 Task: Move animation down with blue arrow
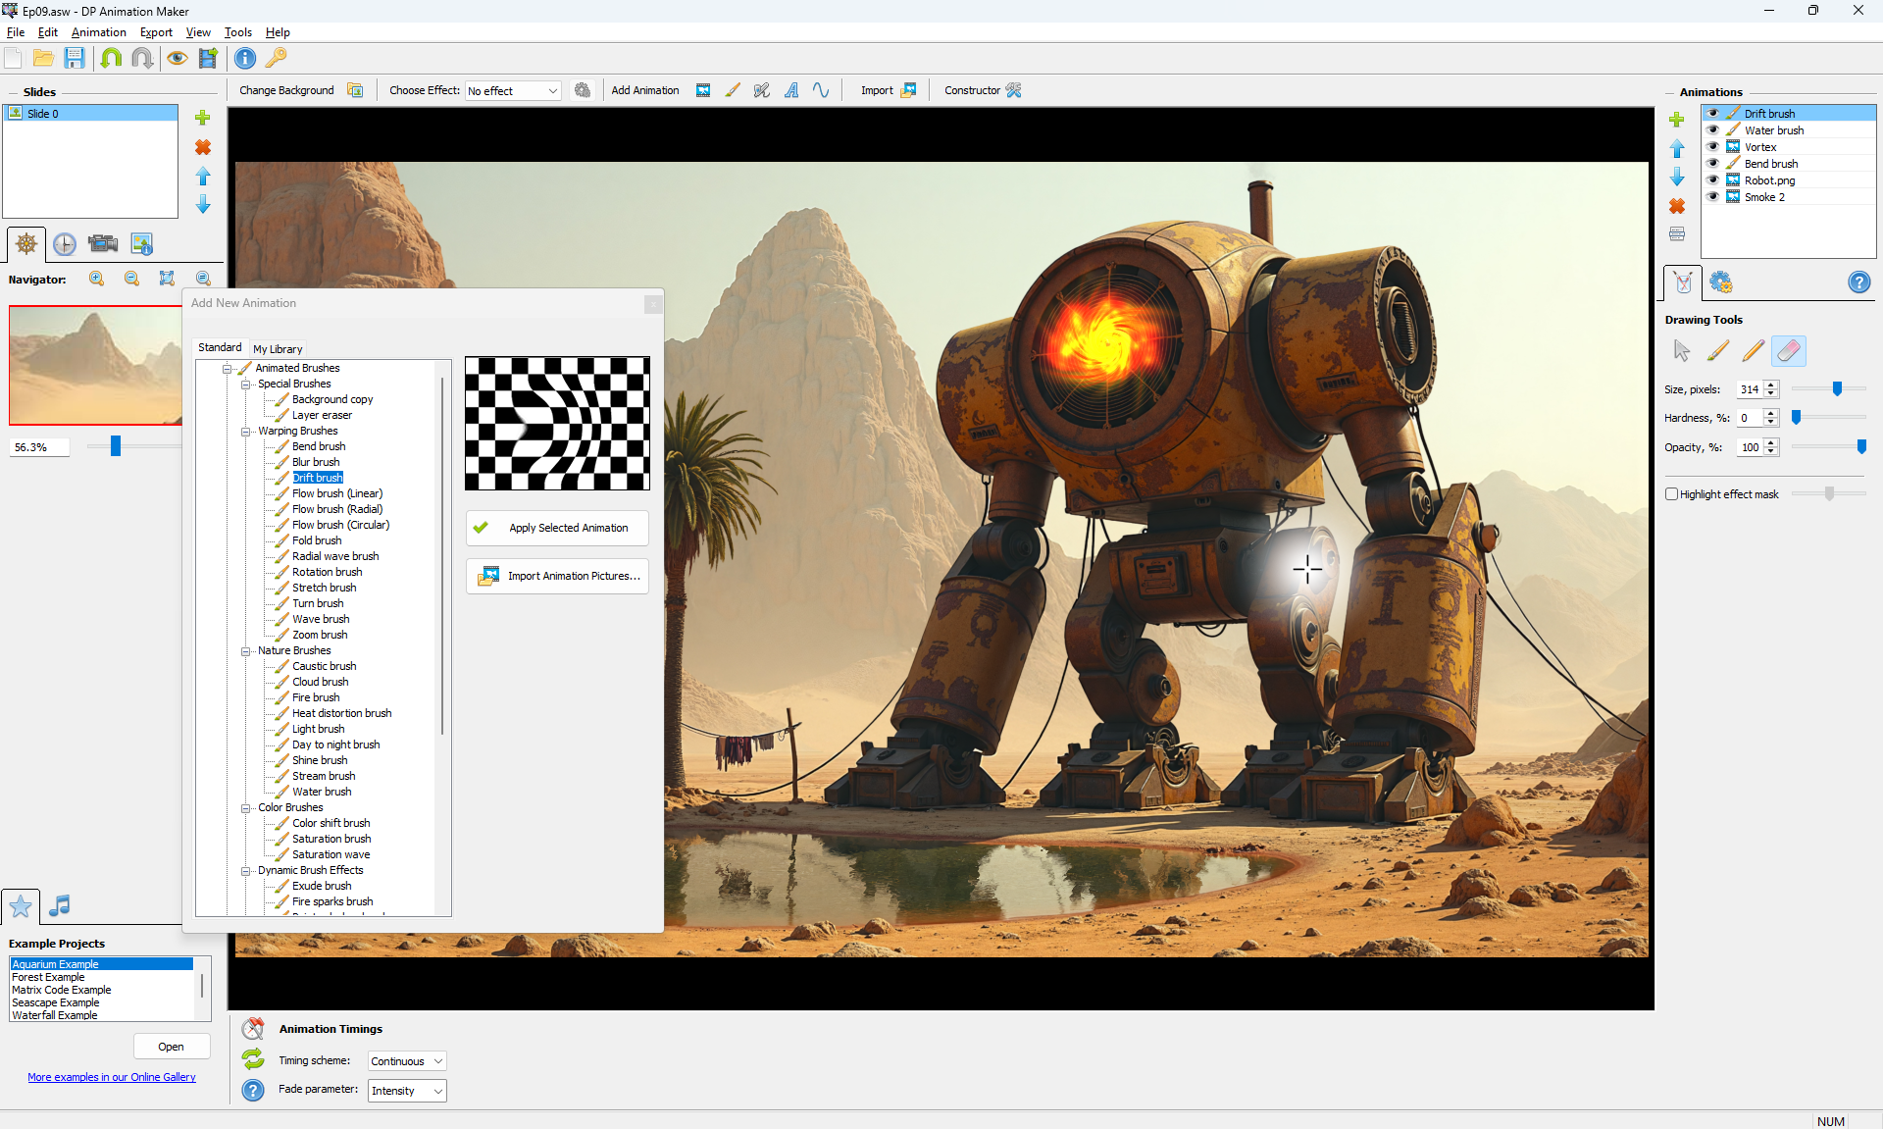pos(1677,178)
